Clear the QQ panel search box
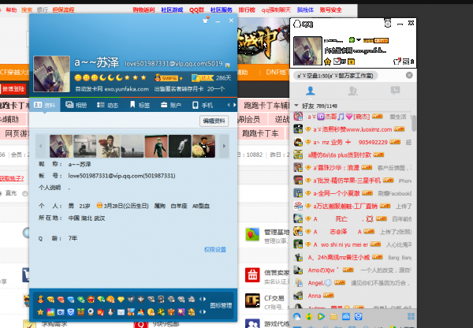This screenshot has height=328, width=473. click(x=409, y=75)
